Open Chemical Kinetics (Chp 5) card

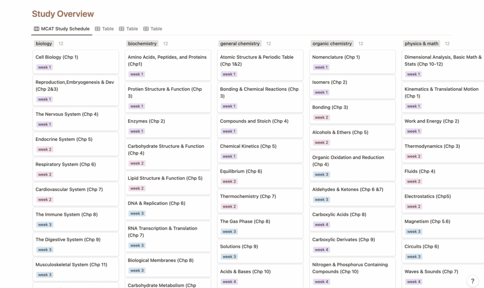[260, 151]
